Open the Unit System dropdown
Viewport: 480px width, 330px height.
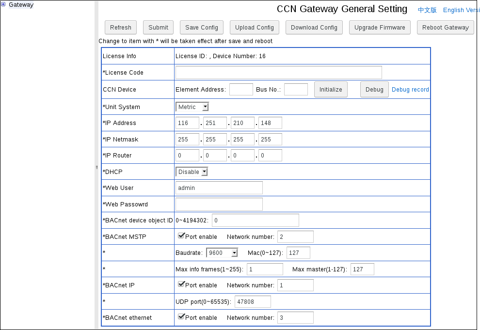point(192,107)
